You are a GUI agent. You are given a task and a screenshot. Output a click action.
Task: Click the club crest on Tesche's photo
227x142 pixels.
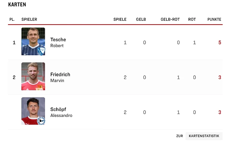tap(40, 51)
